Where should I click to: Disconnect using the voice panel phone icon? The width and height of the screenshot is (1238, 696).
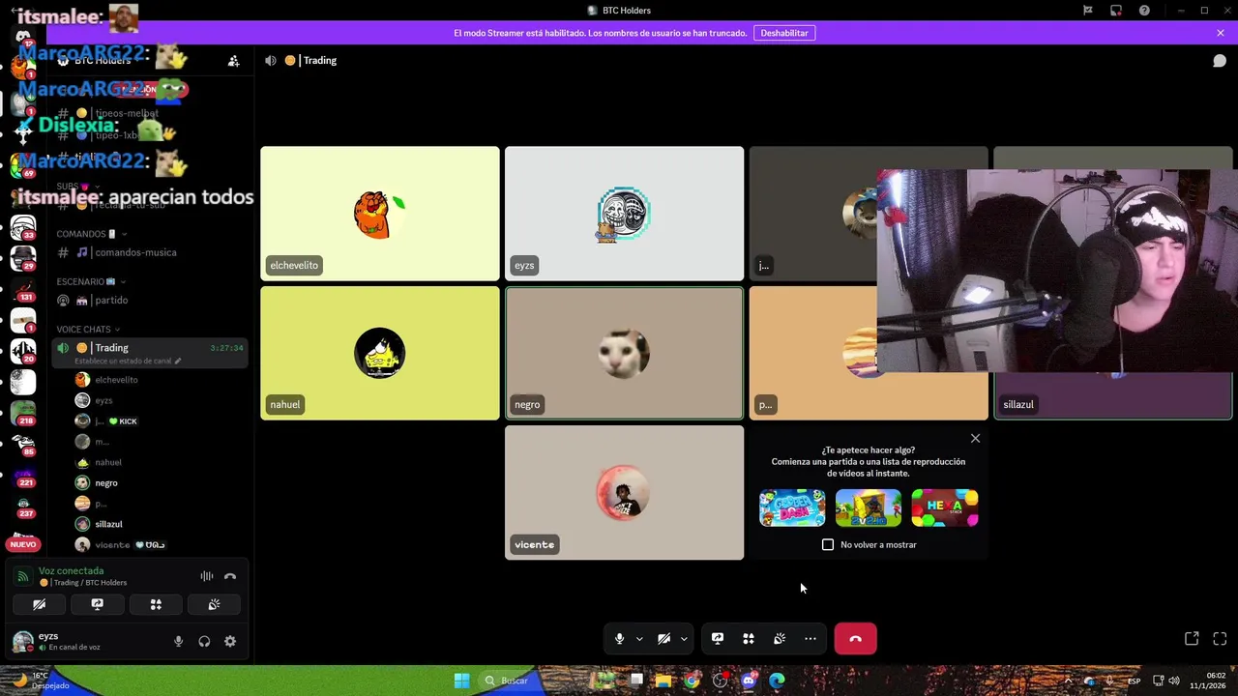[230, 576]
